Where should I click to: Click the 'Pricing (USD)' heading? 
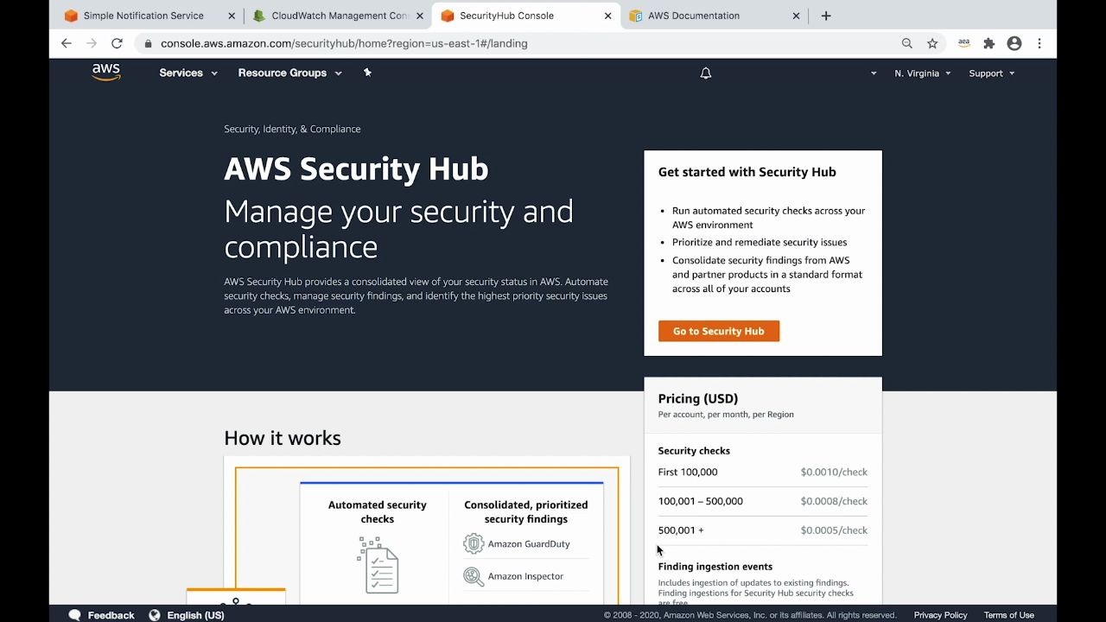coord(698,398)
